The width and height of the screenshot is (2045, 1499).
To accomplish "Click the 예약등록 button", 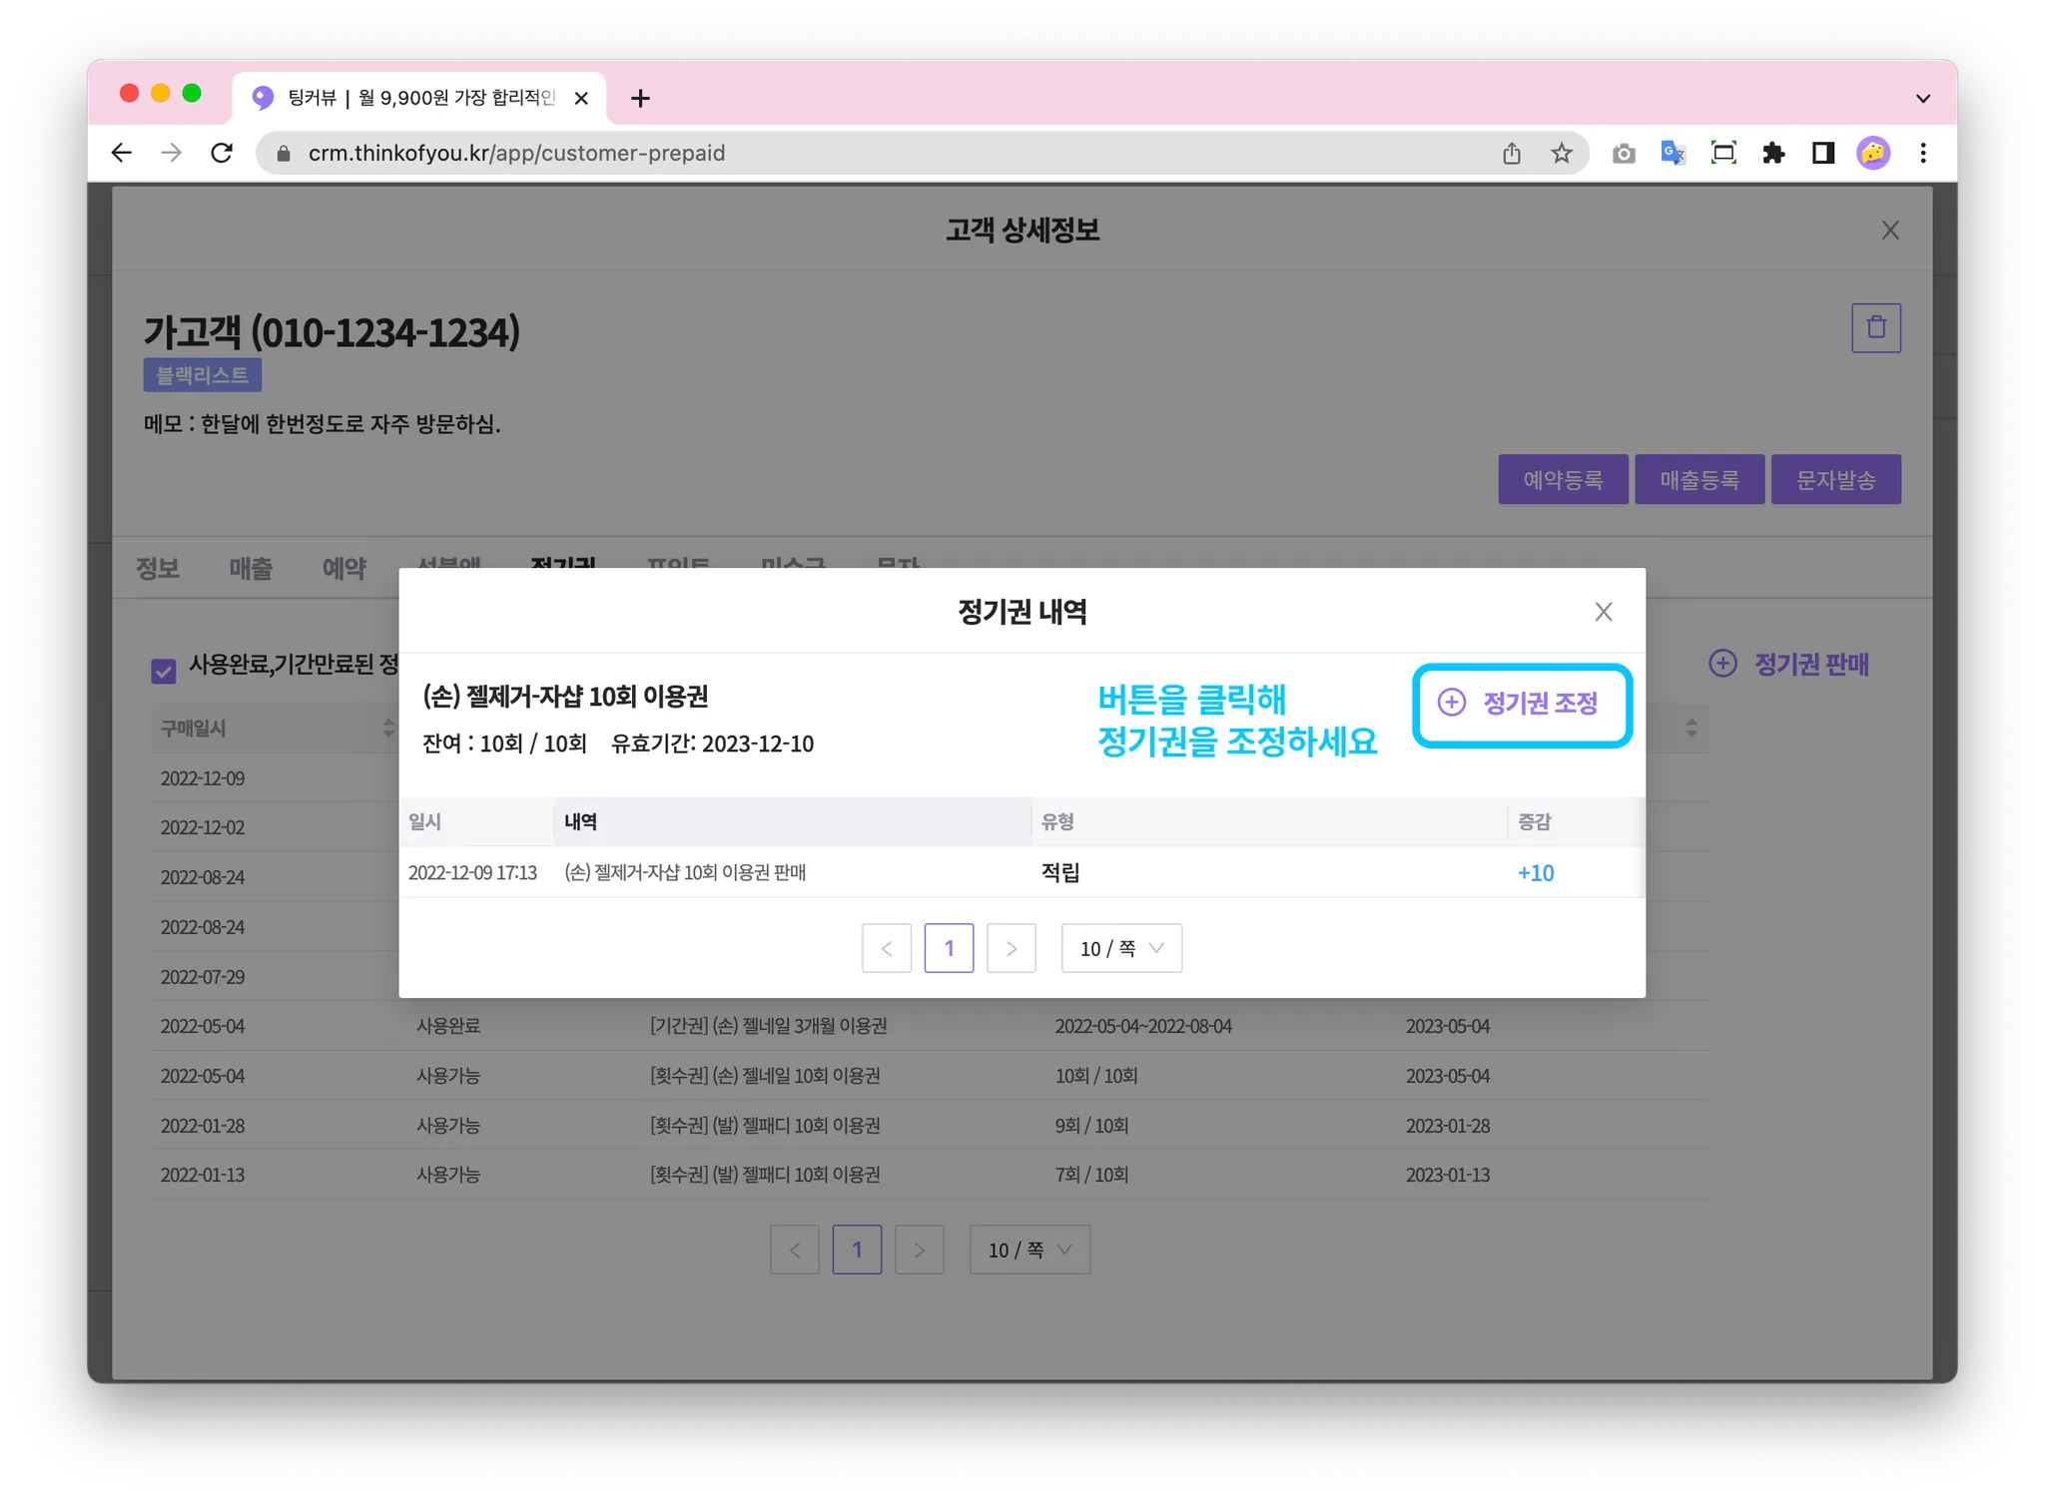I will (x=1562, y=480).
